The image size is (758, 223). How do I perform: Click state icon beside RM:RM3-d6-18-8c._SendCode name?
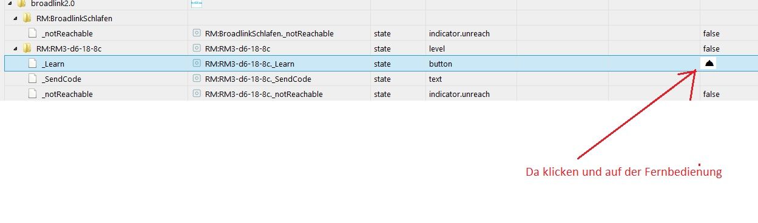(197, 79)
